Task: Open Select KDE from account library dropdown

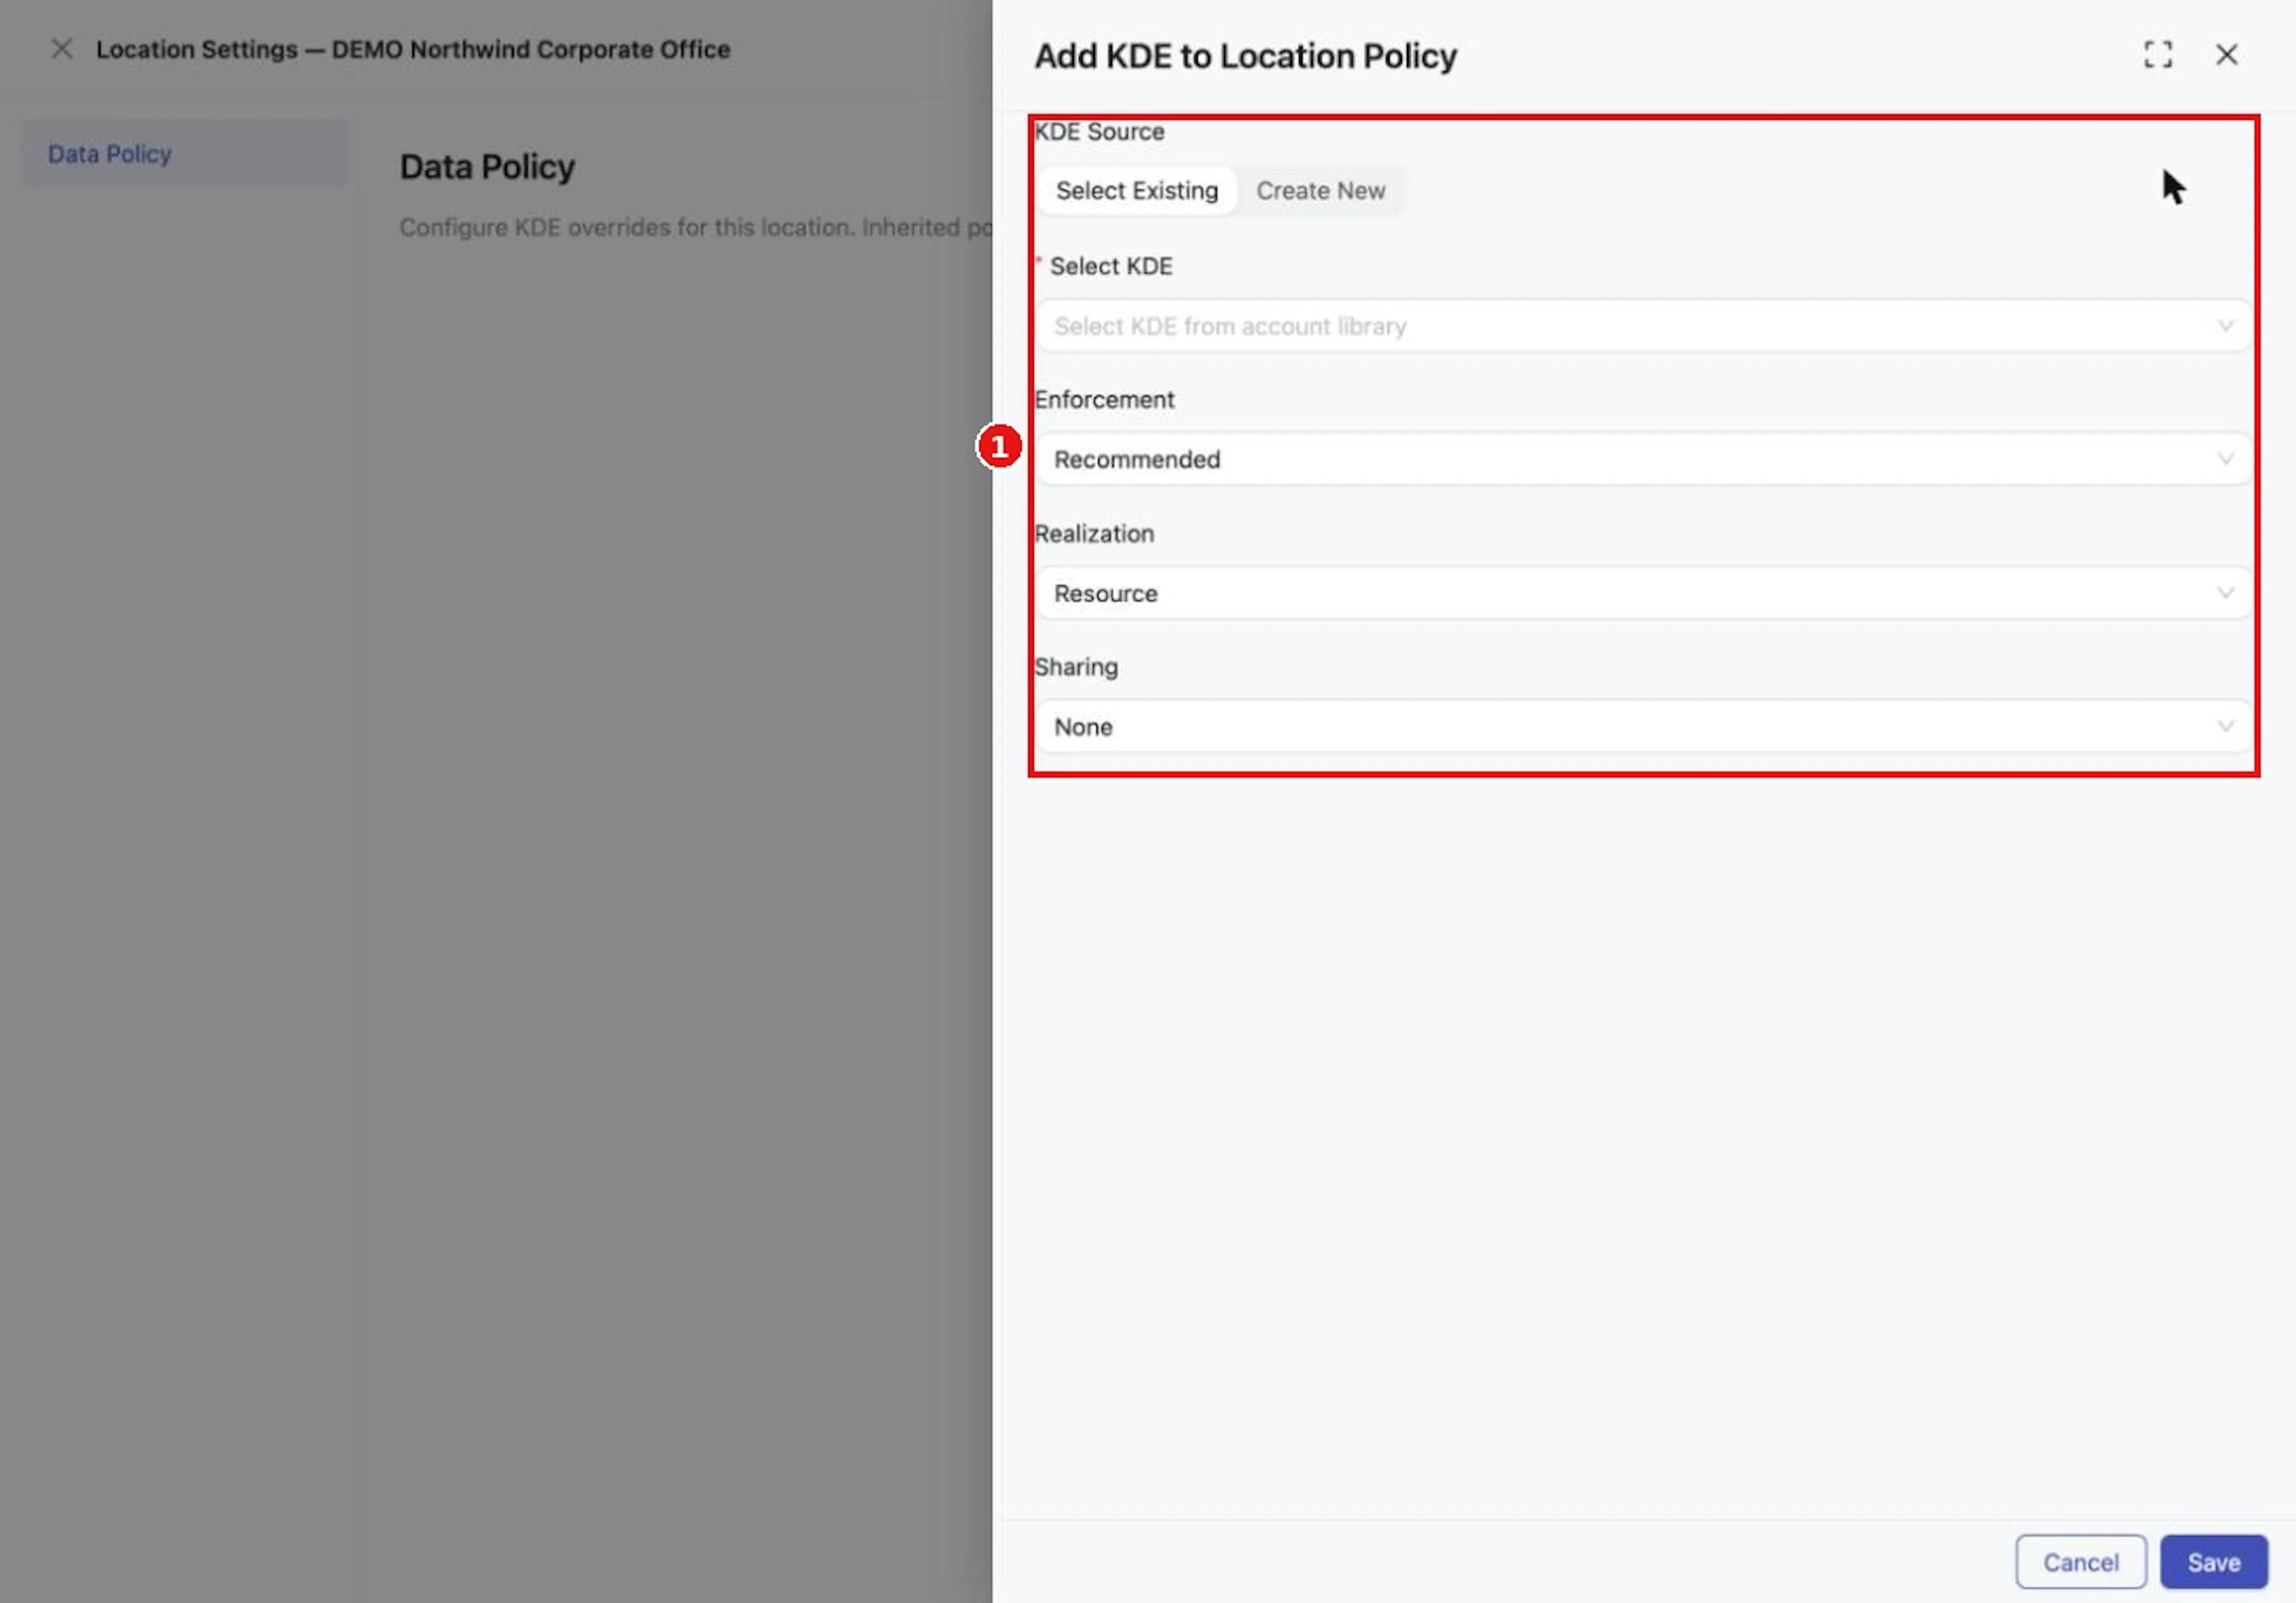Action: coord(1643,326)
